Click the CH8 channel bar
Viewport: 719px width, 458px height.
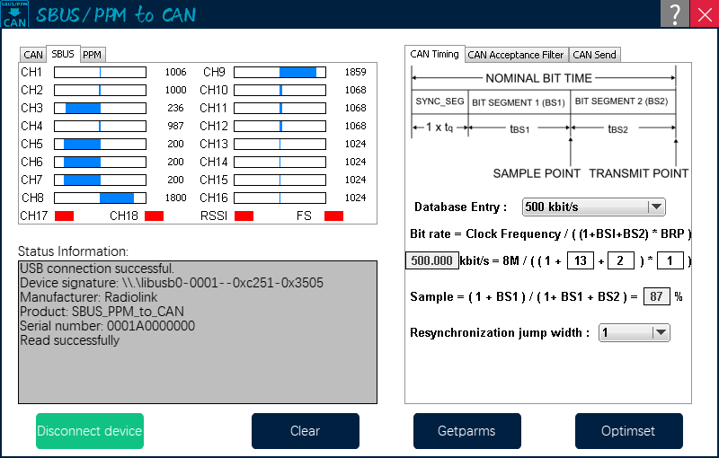(x=99, y=198)
